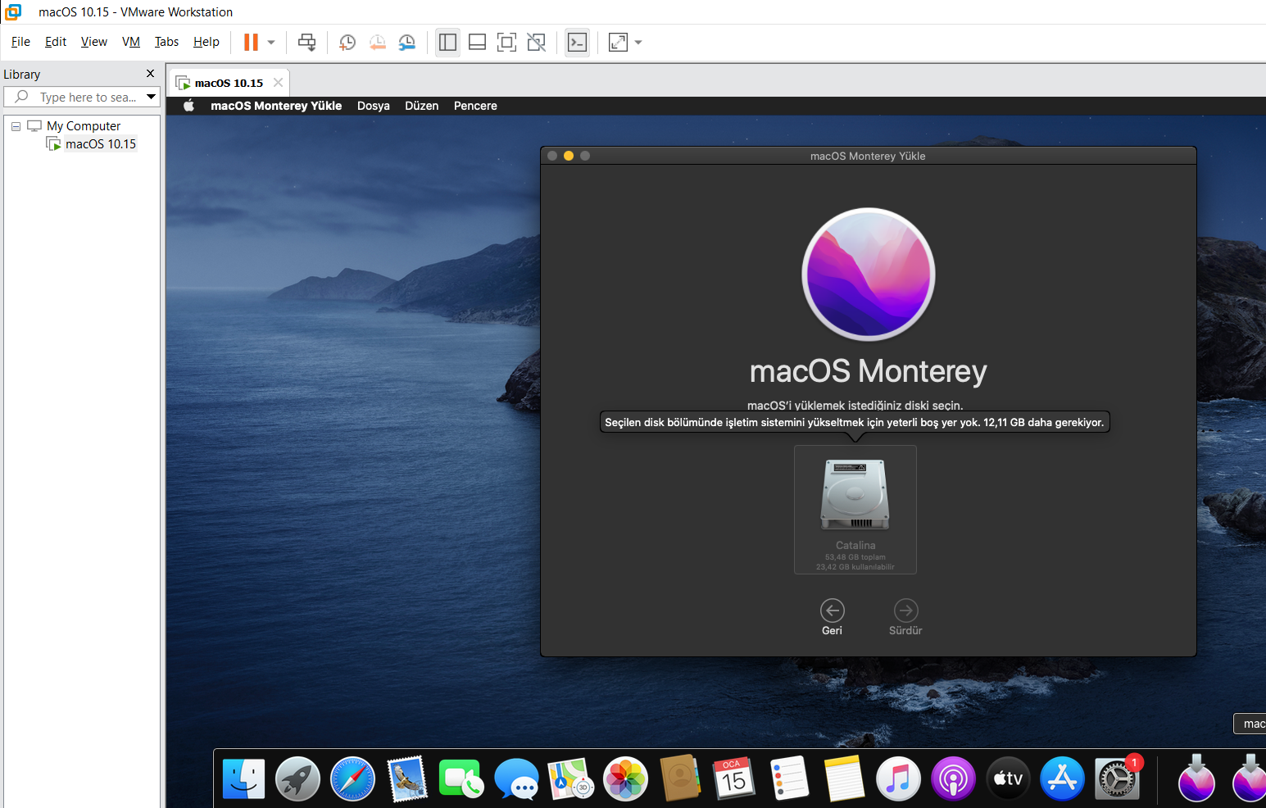Switch to the macOS 10.15 tab
1266x808 pixels.
coord(229,83)
